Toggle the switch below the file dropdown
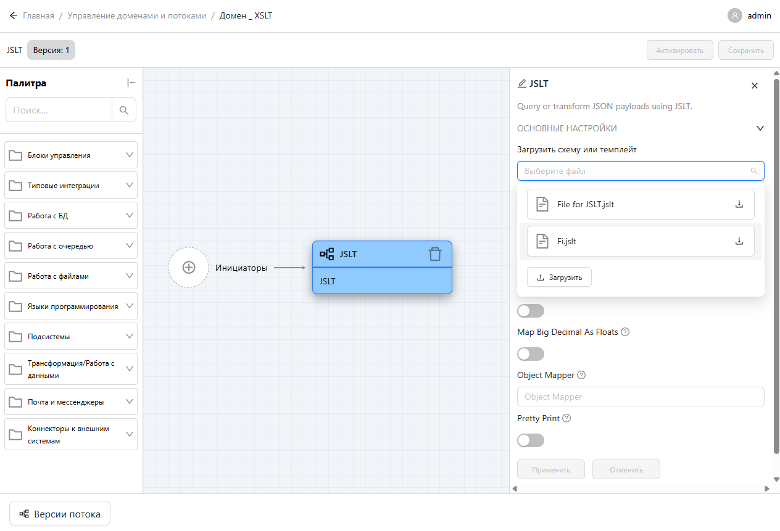Screen dimensions: 780x531 531,311
